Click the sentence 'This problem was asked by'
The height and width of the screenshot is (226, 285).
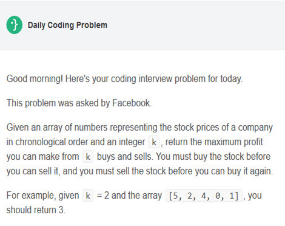tap(58, 103)
